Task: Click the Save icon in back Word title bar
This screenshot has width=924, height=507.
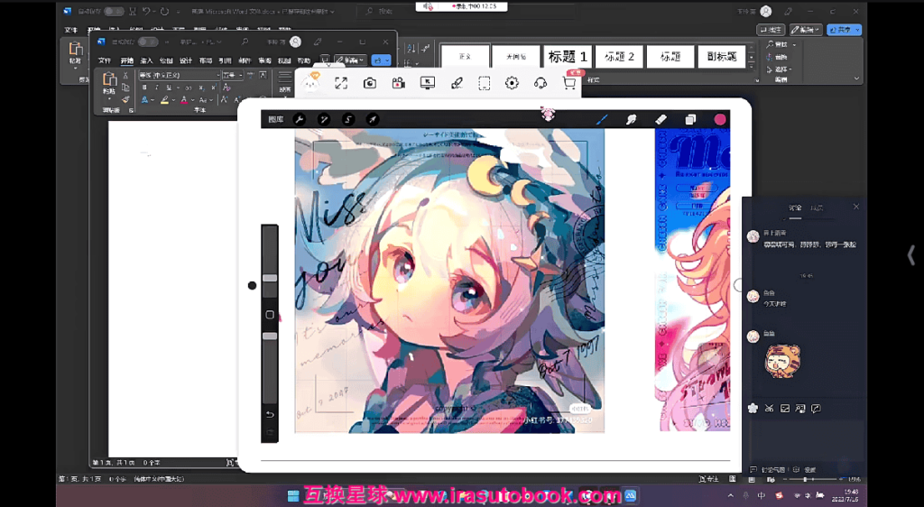Action: pos(133,11)
